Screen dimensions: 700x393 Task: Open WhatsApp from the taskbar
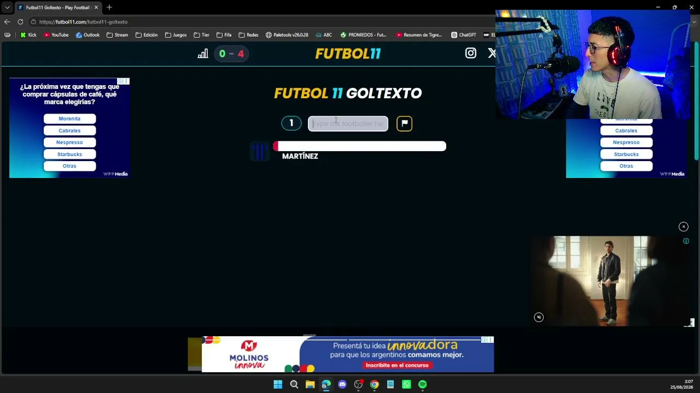406,384
